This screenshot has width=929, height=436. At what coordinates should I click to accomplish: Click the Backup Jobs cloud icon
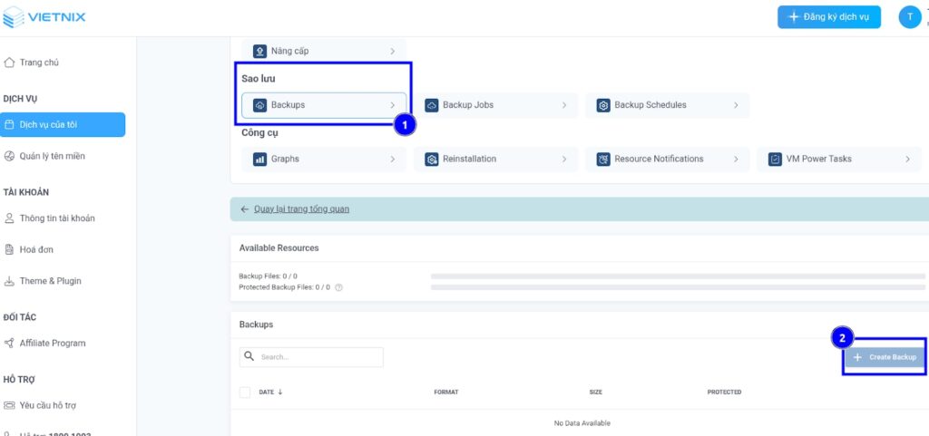coord(431,105)
